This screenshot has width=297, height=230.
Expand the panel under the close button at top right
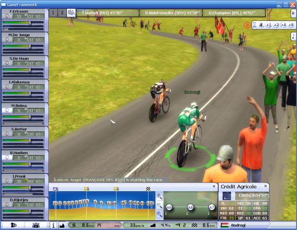[293, 13]
